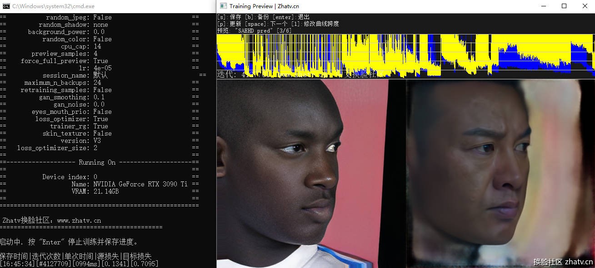Click the "NVIDIA GeForce RTX 3090 Ti" name
595x268 pixels.
tap(140, 184)
